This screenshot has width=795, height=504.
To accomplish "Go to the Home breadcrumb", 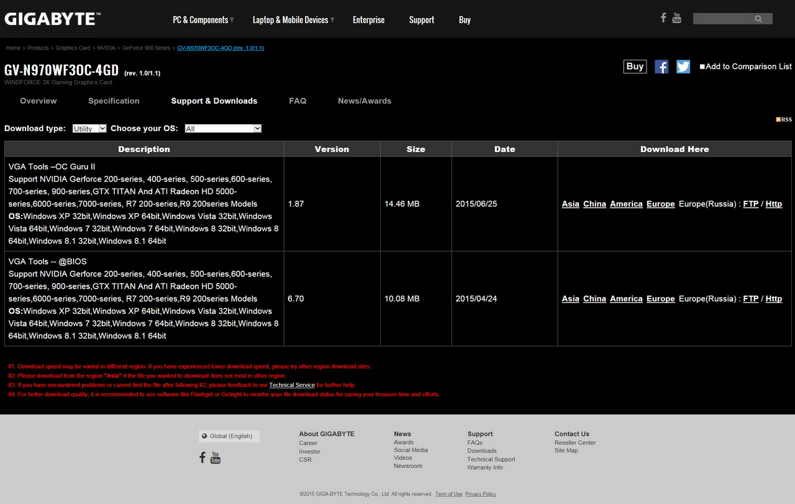I will [x=13, y=48].
